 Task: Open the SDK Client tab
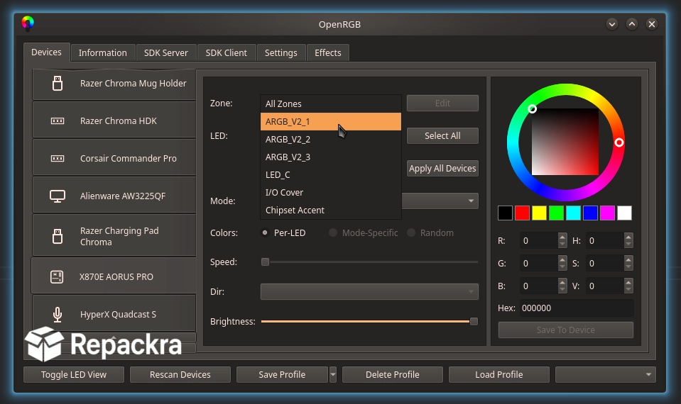(227, 53)
